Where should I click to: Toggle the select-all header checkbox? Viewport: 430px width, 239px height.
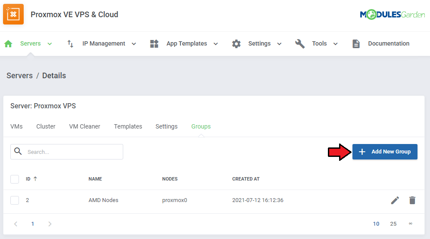click(15, 179)
